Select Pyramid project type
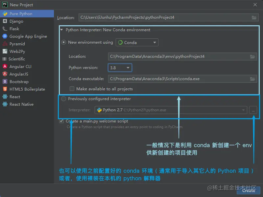 tap(27, 44)
